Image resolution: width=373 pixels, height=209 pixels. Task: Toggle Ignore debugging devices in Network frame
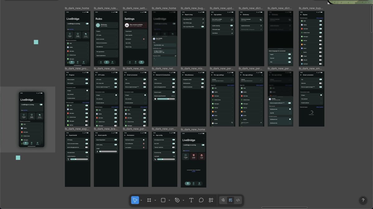pos(174,87)
